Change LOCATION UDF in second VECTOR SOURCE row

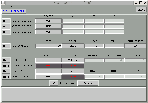49,26
